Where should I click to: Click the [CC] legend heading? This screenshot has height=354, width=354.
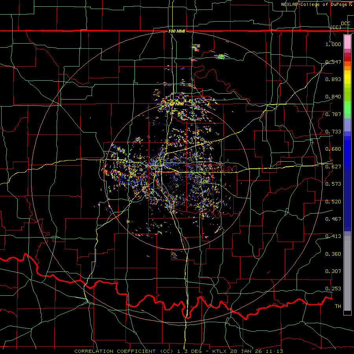point(336,27)
